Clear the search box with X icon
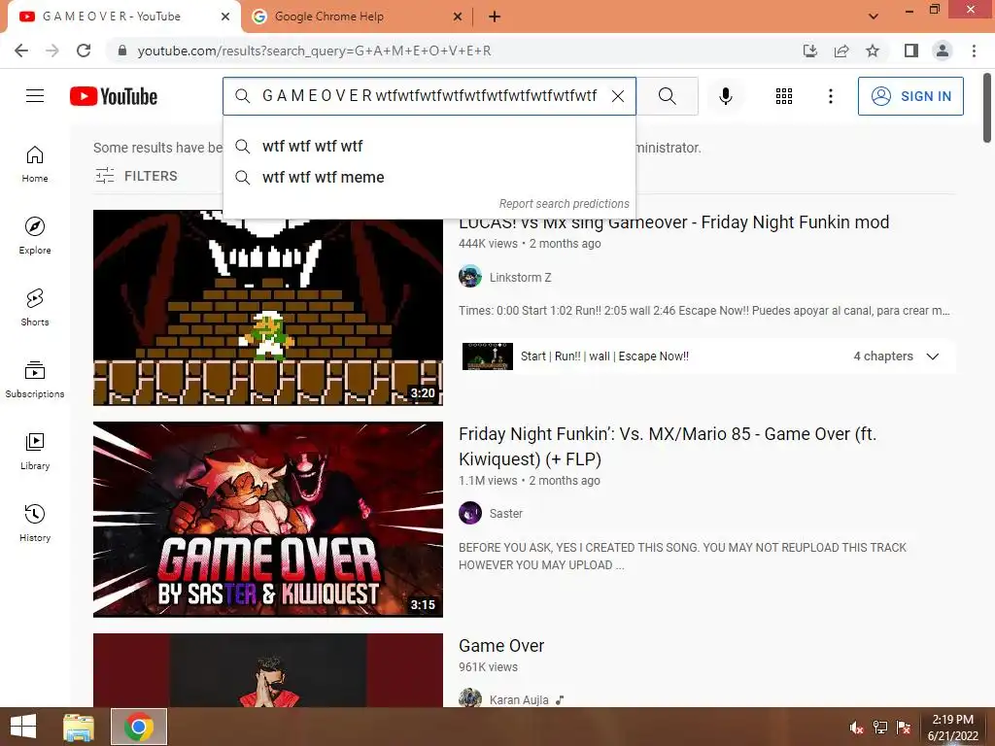 click(617, 96)
